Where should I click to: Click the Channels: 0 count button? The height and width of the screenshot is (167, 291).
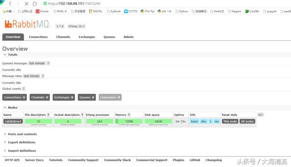(x=40, y=98)
